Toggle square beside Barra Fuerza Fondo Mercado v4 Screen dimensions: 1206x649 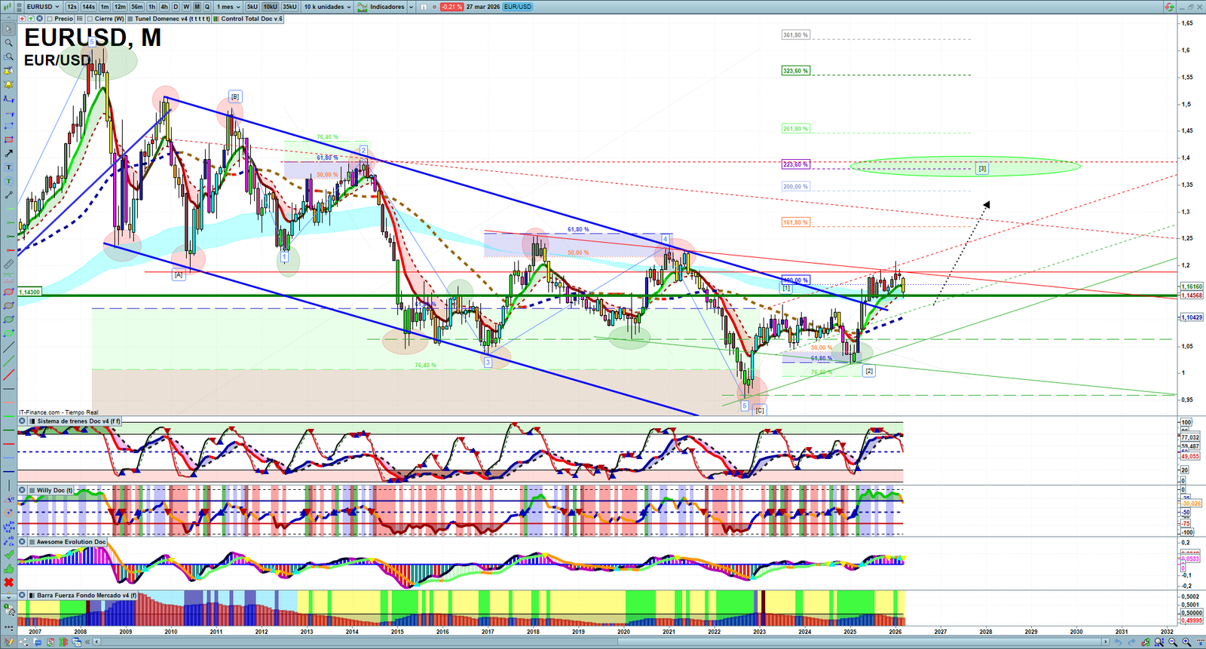coord(32,595)
